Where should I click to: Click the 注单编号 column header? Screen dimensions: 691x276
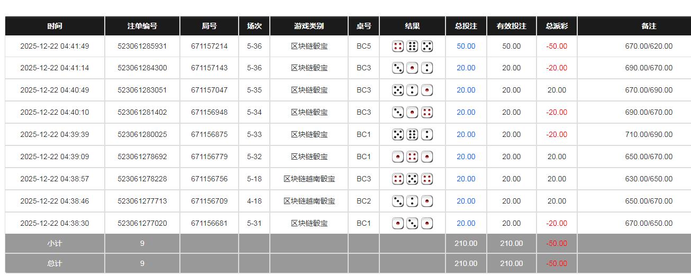[x=142, y=26]
